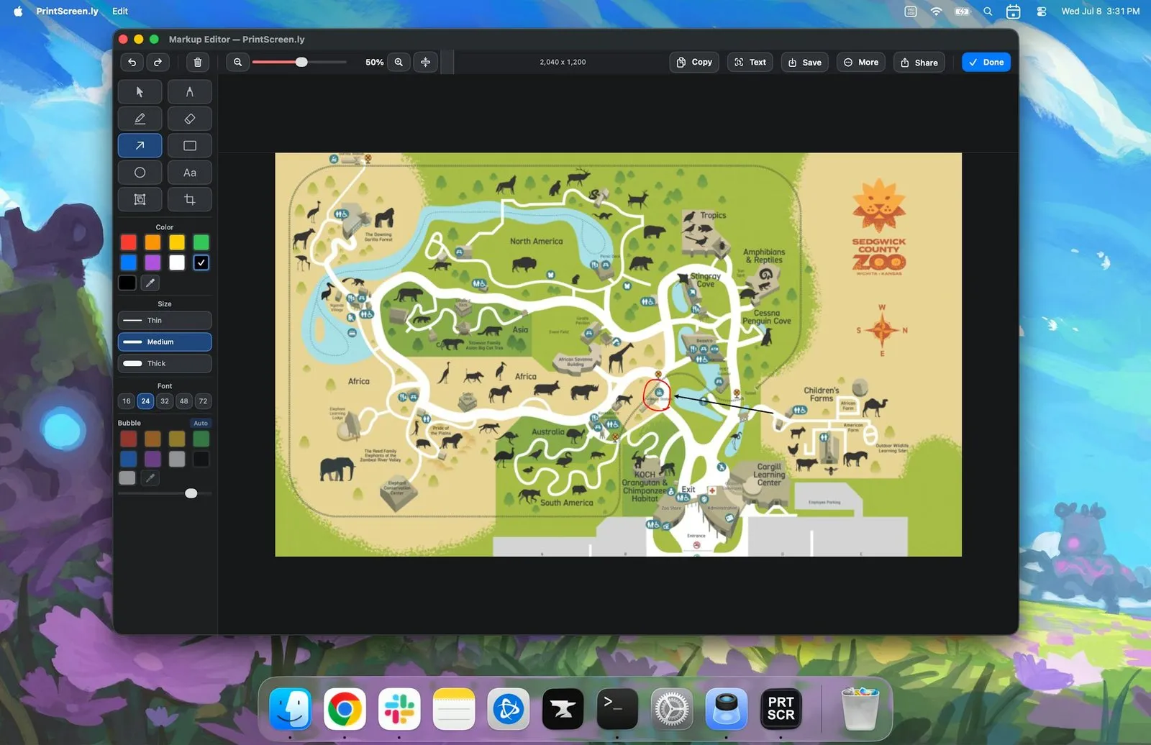Zoom in with the plus magnifier

399,63
